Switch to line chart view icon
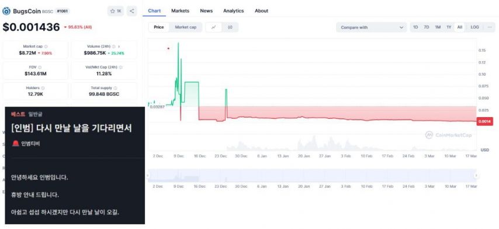This screenshot has width=499, height=229. pos(214,27)
